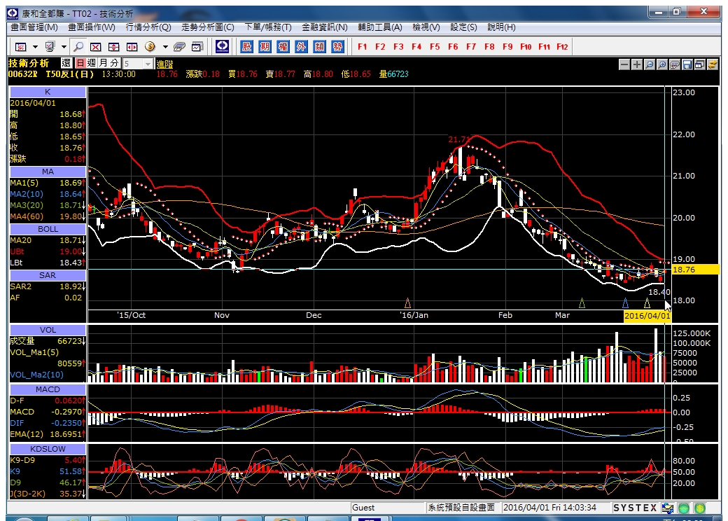
Task: Click the F5 shortcut button
Action: [x=435, y=46]
